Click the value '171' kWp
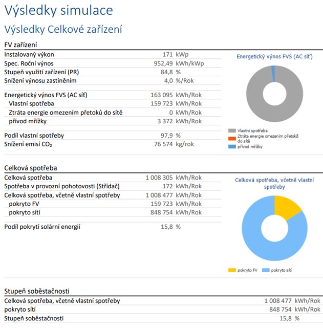 click(167, 55)
